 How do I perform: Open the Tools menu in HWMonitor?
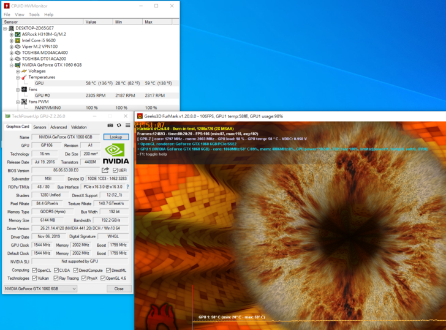(x=34, y=14)
